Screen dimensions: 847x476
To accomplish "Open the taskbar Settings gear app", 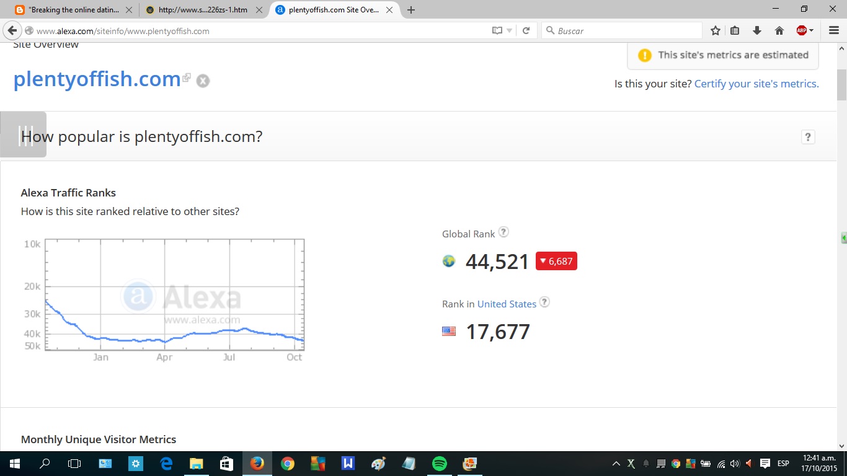I will pyautogui.click(x=135, y=463).
